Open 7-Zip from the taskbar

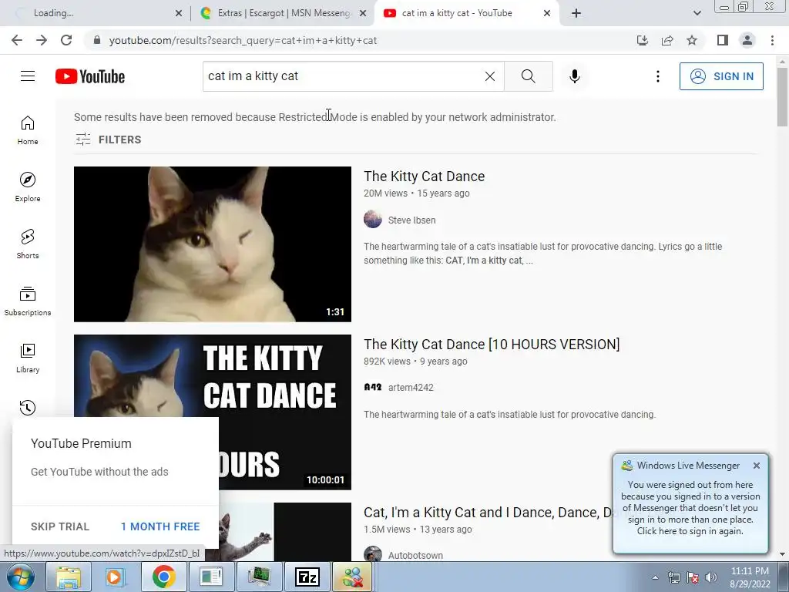point(307,577)
